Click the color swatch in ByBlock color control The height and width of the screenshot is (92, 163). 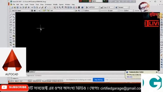pyautogui.click(x=84, y=11)
